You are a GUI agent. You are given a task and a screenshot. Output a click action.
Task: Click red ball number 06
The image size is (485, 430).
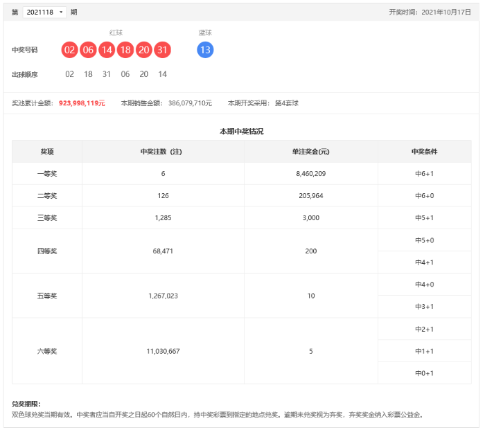click(x=88, y=50)
